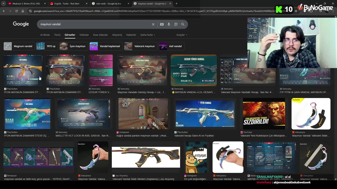Expand the Daha fazla dropdown

tap(148, 35)
